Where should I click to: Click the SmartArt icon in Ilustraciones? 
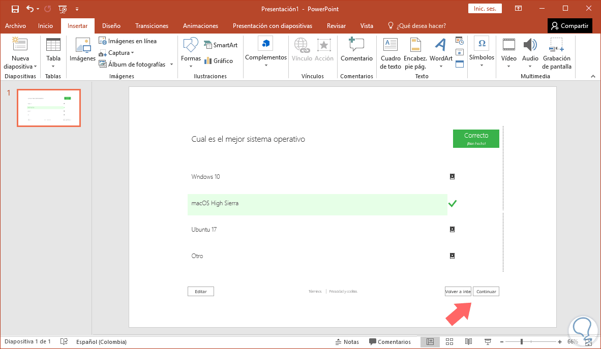(208, 45)
